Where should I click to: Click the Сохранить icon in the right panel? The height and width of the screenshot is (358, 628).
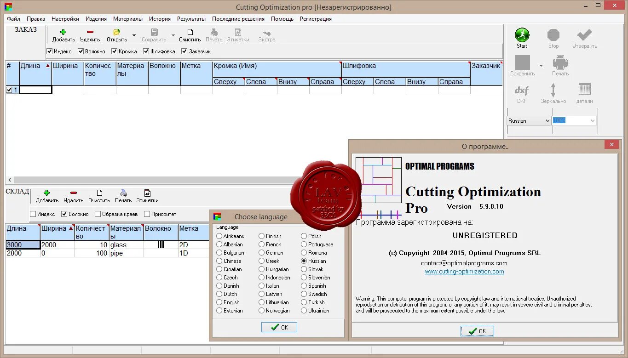coord(523,63)
